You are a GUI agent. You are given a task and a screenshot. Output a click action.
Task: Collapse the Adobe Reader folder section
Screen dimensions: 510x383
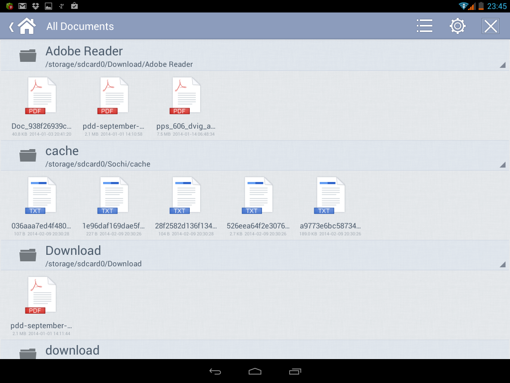[503, 65]
